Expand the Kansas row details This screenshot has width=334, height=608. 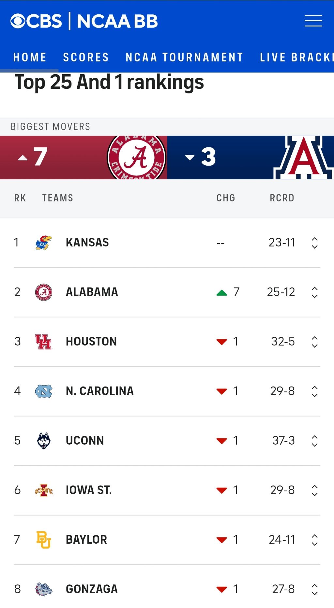click(x=314, y=243)
